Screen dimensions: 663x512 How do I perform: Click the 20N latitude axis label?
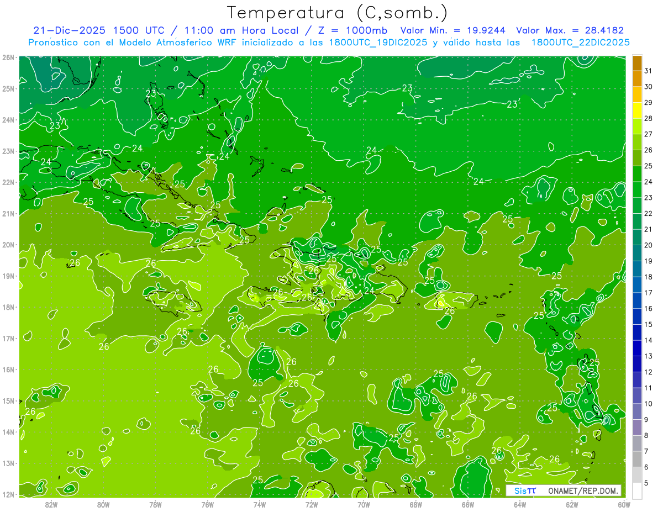pos(8,245)
